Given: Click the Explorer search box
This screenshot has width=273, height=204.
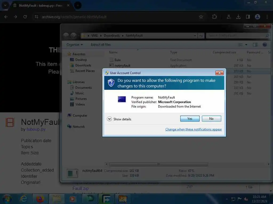Looking at the screenshot, I should pyautogui.click(x=238, y=36).
